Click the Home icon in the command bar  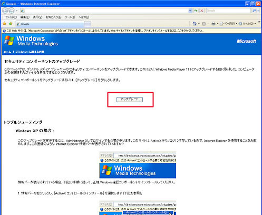click(195, 24)
